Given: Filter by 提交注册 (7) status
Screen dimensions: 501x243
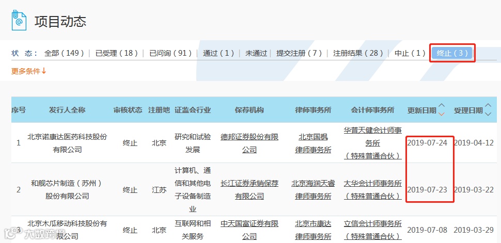Looking at the screenshot, I should 299,53.
